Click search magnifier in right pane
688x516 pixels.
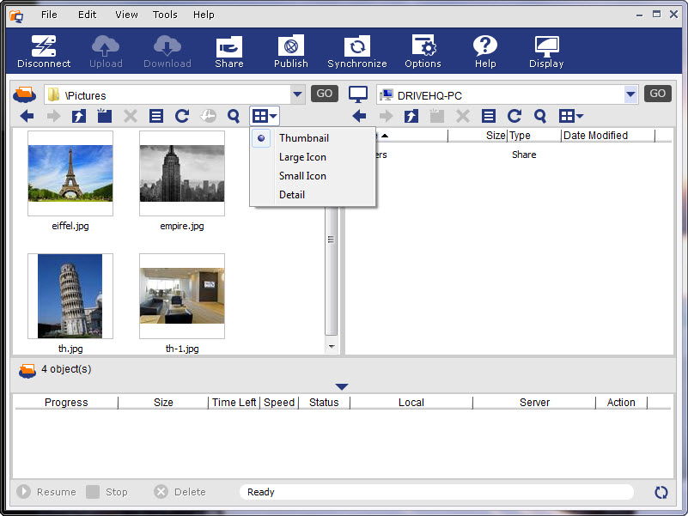[540, 116]
